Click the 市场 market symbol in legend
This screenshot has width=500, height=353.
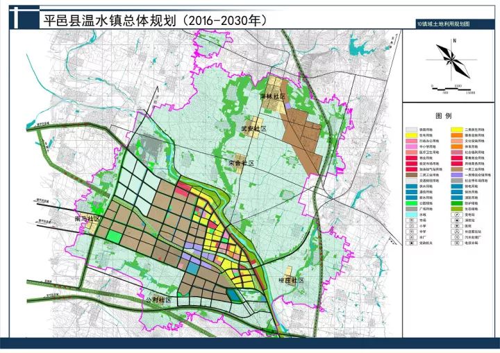coord(412,221)
